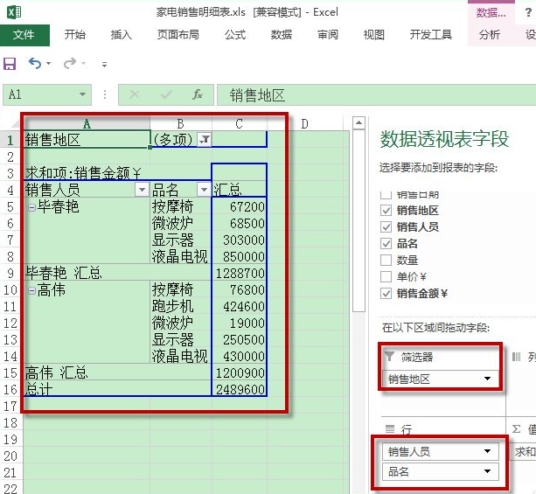
Task: Open 销售地区 dropdown in the filter area
Action: coord(486,379)
